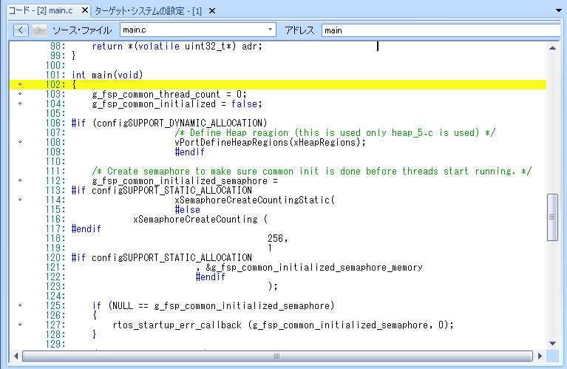
Task: Close the main.c code tab
Action: tap(84, 10)
